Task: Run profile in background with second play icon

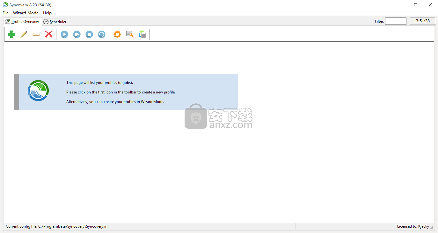Action: click(77, 34)
